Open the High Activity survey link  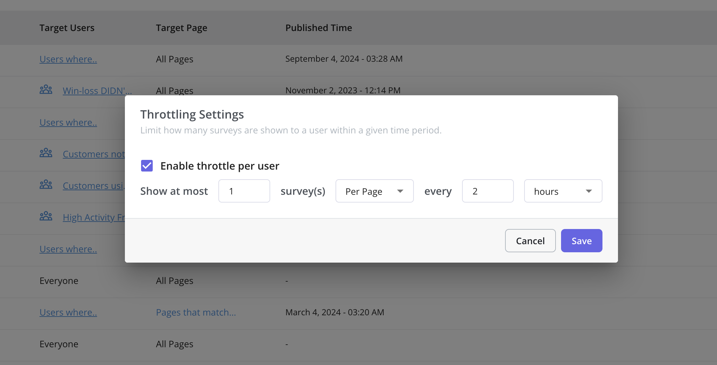point(94,217)
